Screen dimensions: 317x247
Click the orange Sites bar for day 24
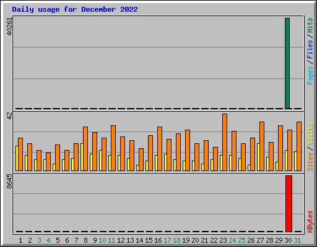(x=234, y=151)
